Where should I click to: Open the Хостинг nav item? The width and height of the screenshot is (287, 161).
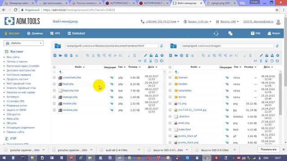[12, 34]
